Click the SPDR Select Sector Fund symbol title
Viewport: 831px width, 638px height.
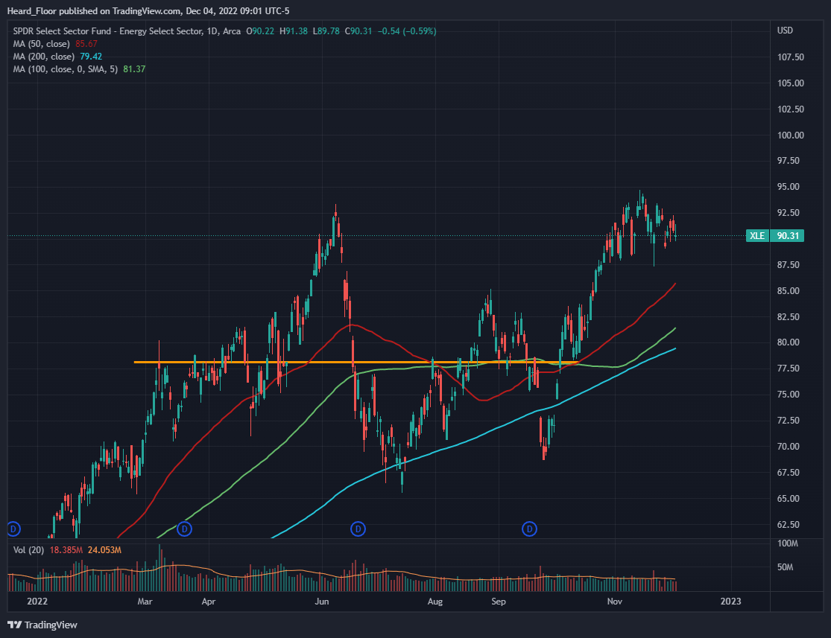click(x=127, y=31)
